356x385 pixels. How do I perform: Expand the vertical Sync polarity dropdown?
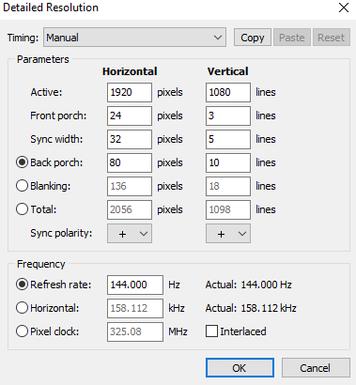[x=228, y=234]
